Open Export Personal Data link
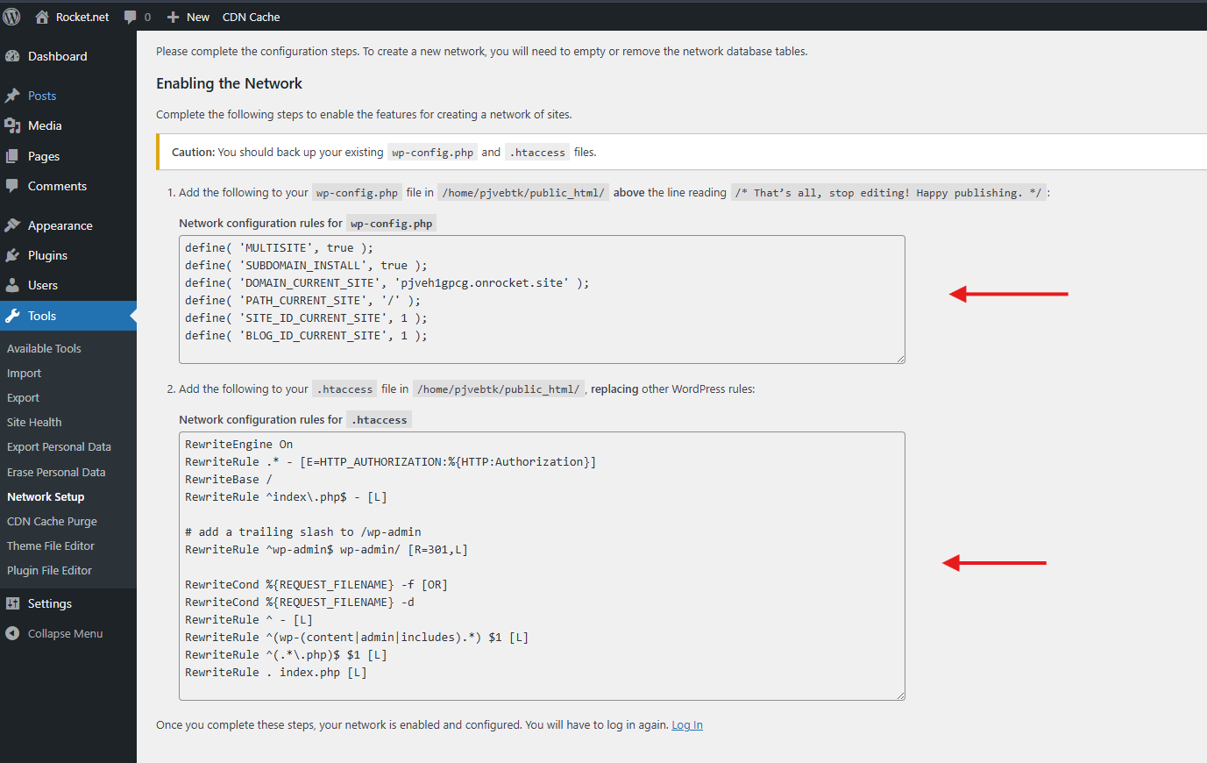The width and height of the screenshot is (1207, 763). pyautogui.click(x=59, y=446)
